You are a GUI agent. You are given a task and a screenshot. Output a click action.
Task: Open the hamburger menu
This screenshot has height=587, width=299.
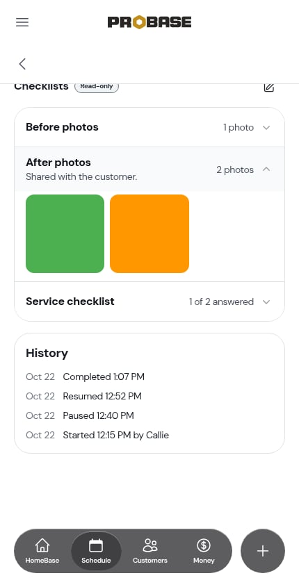pyautogui.click(x=22, y=22)
